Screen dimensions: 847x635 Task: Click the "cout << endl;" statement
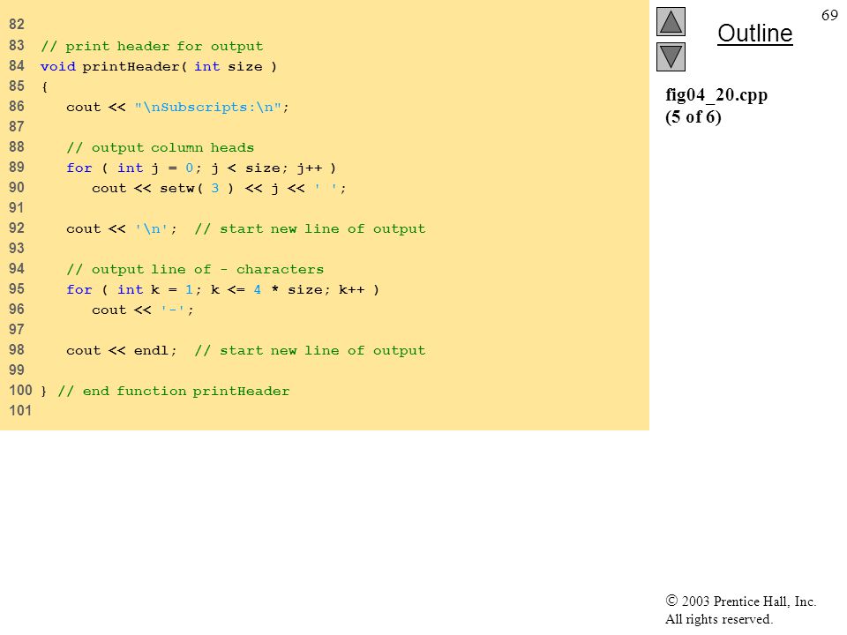click(x=122, y=350)
